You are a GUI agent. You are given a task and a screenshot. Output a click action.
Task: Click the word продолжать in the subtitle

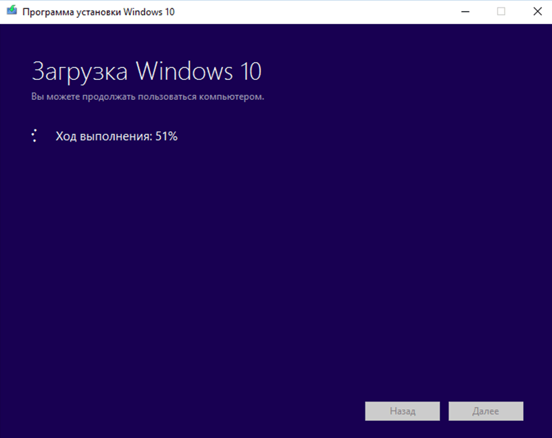coord(107,97)
